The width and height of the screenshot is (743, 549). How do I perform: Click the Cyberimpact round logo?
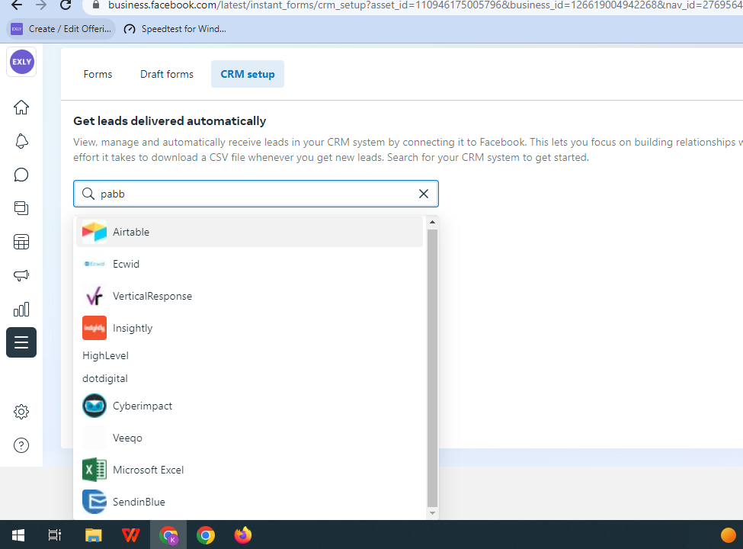(x=94, y=406)
